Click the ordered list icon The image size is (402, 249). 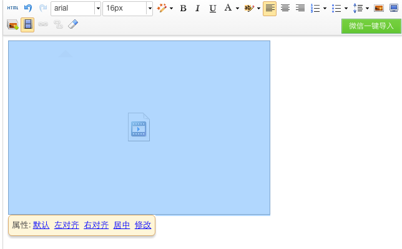pyautogui.click(x=316, y=8)
